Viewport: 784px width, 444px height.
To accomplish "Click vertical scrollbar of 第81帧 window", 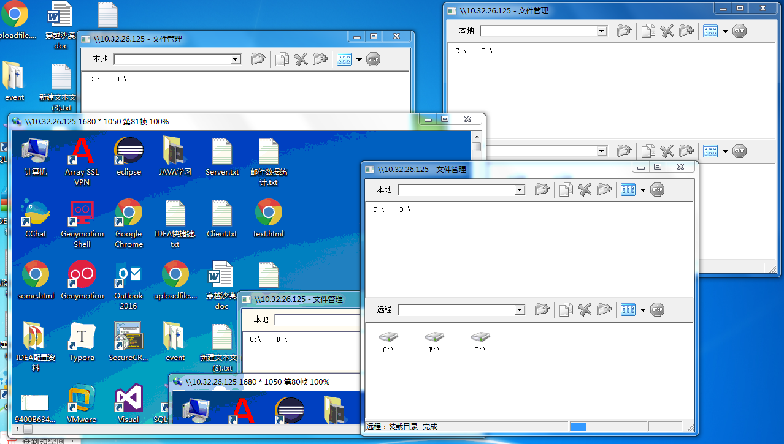I will [477, 276].
